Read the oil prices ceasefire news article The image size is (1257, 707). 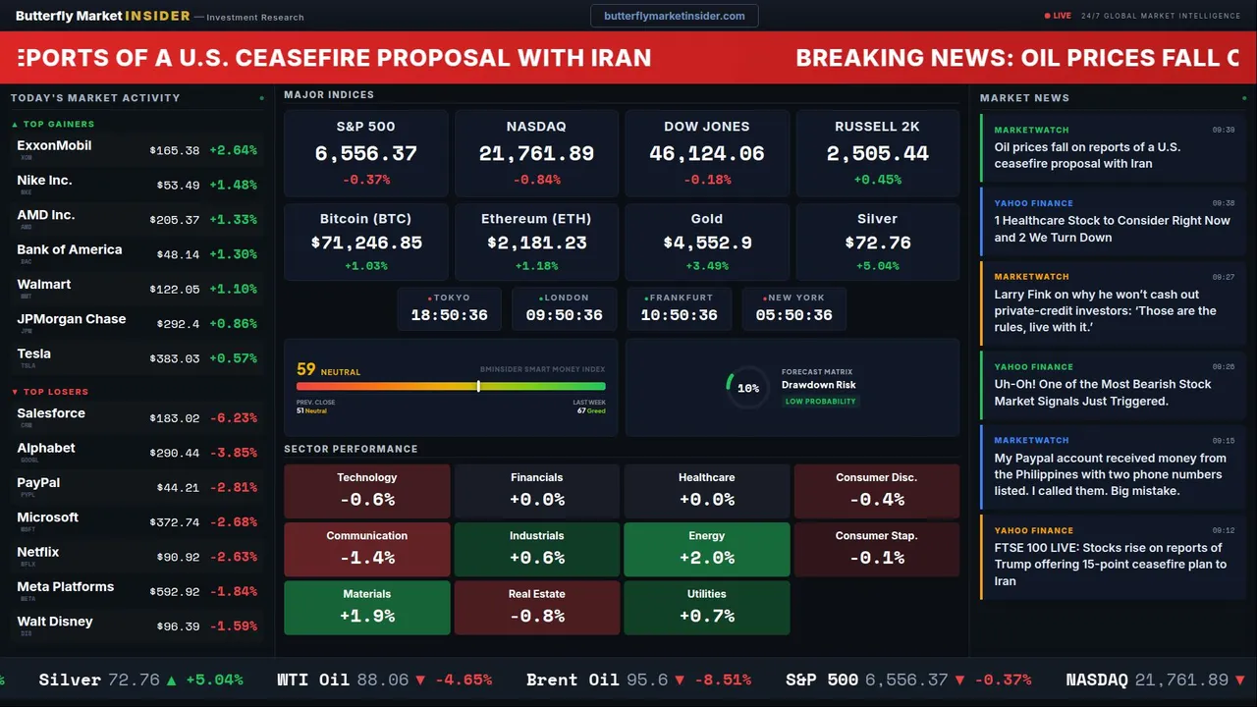tap(1113, 148)
